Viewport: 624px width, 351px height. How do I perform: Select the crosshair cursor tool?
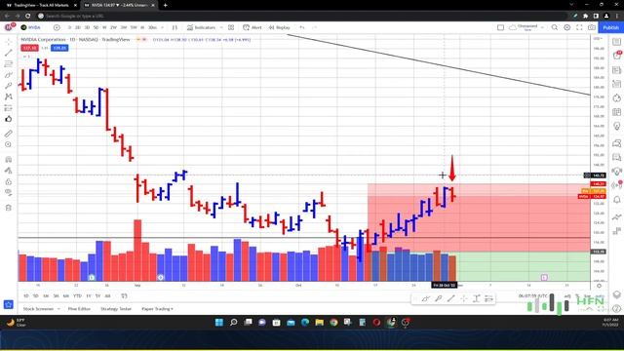pos(9,42)
